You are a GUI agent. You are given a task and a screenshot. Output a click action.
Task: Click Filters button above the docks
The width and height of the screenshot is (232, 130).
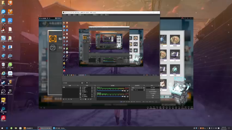click(x=88, y=83)
